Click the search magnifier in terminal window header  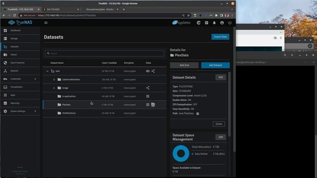click(x=285, y=55)
